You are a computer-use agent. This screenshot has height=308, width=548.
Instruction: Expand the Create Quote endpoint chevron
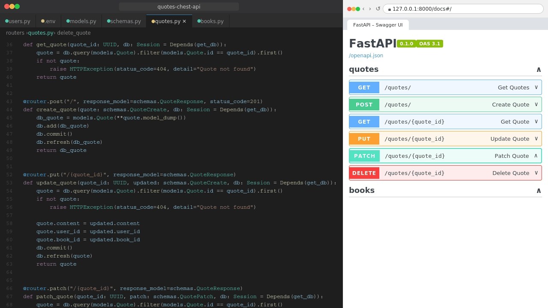click(x=536, y=104)
